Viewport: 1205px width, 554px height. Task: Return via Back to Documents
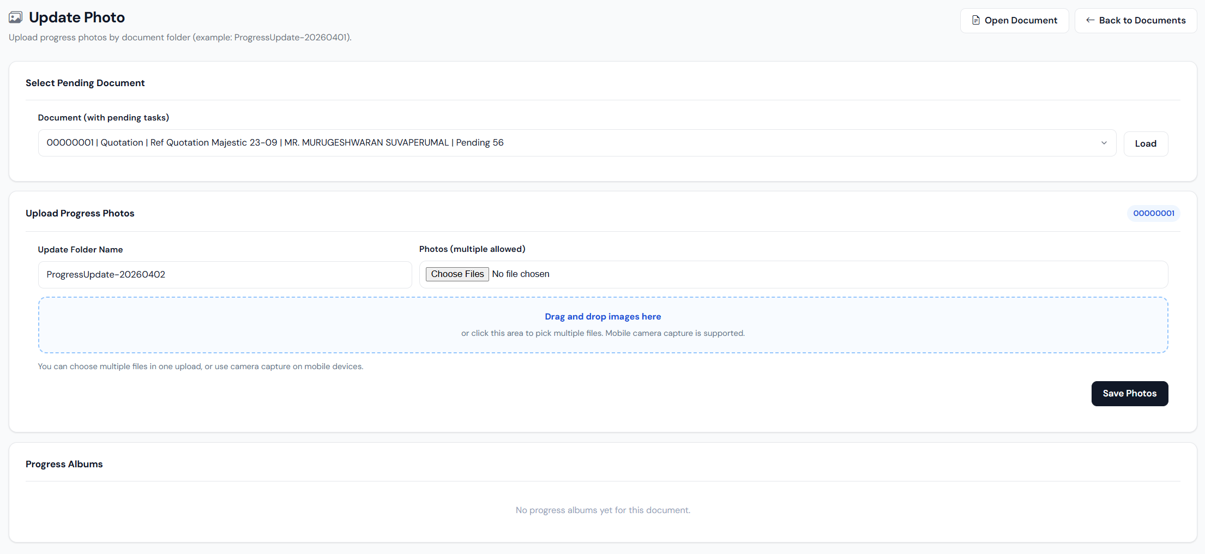[x=1136, y=20]
